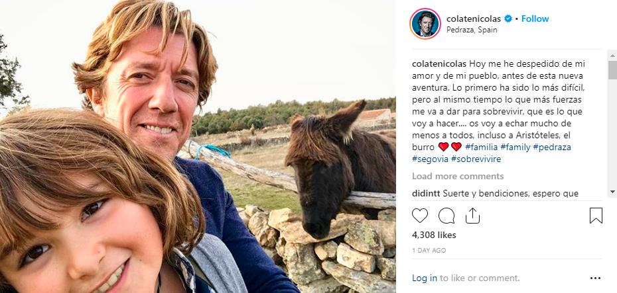Save the post with the bookmark icon
617x293 pixels.
595,216
